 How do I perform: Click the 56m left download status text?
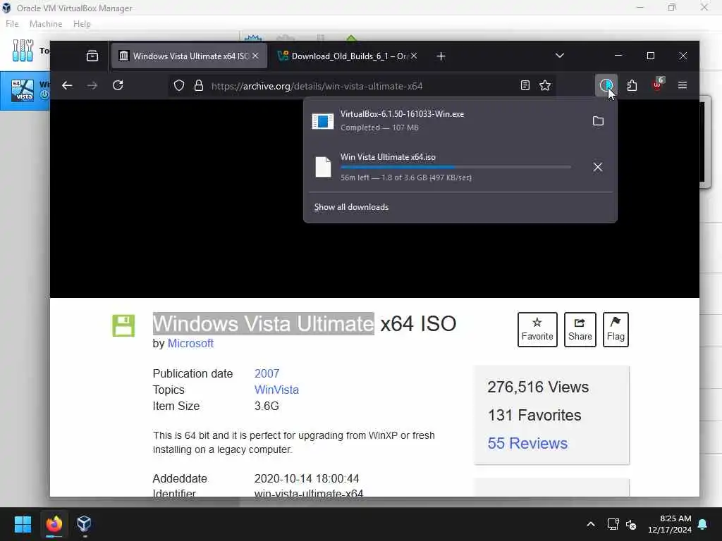[x=406, y=178]
